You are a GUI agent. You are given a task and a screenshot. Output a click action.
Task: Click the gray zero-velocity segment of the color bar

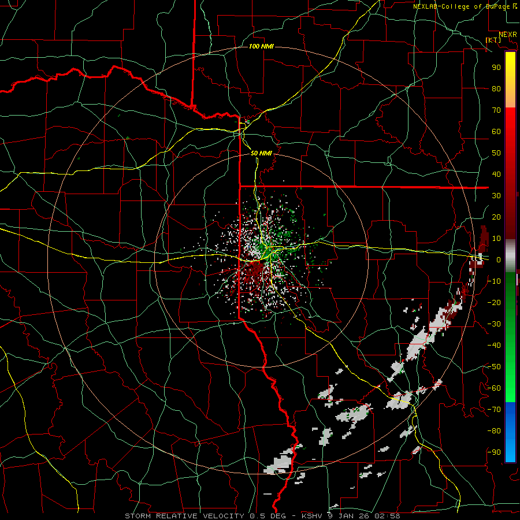pos(510,256)
